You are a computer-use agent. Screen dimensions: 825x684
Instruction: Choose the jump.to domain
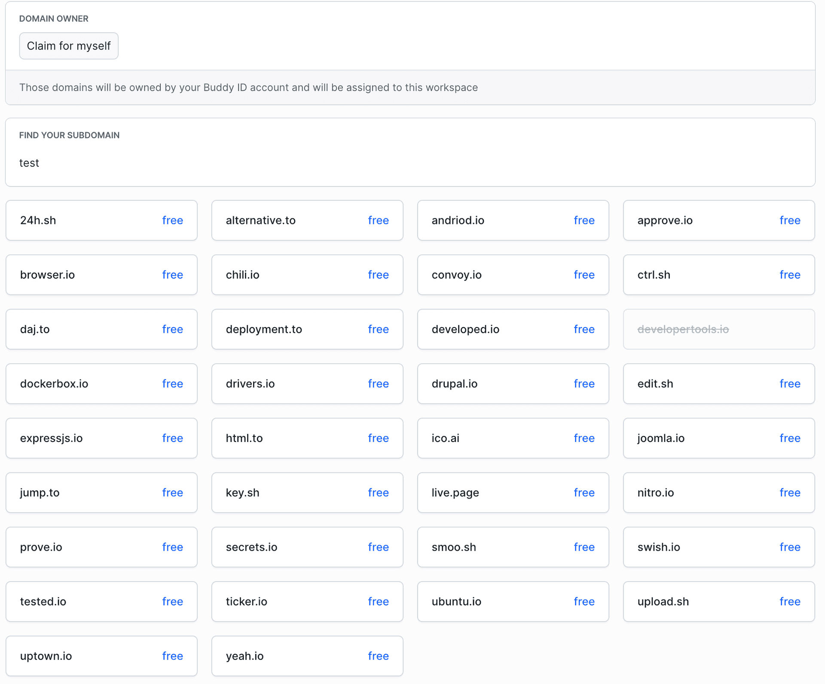101,493
